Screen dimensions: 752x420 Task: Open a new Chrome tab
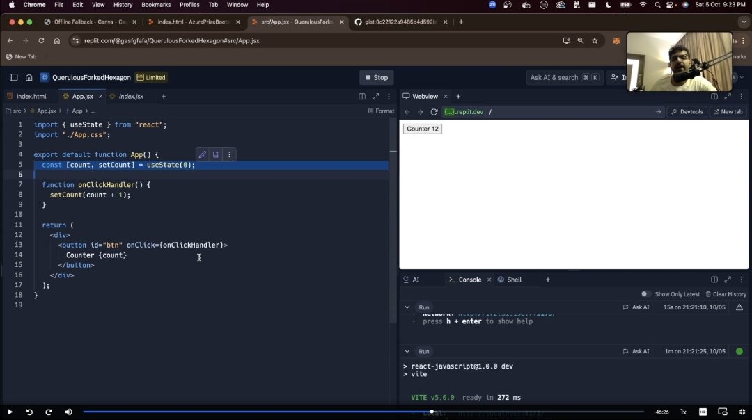click(x=461, y=22)
